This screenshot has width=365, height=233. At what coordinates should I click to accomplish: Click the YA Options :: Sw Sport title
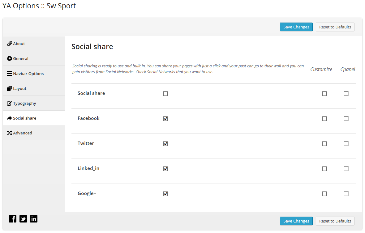[x=39, y=6]
